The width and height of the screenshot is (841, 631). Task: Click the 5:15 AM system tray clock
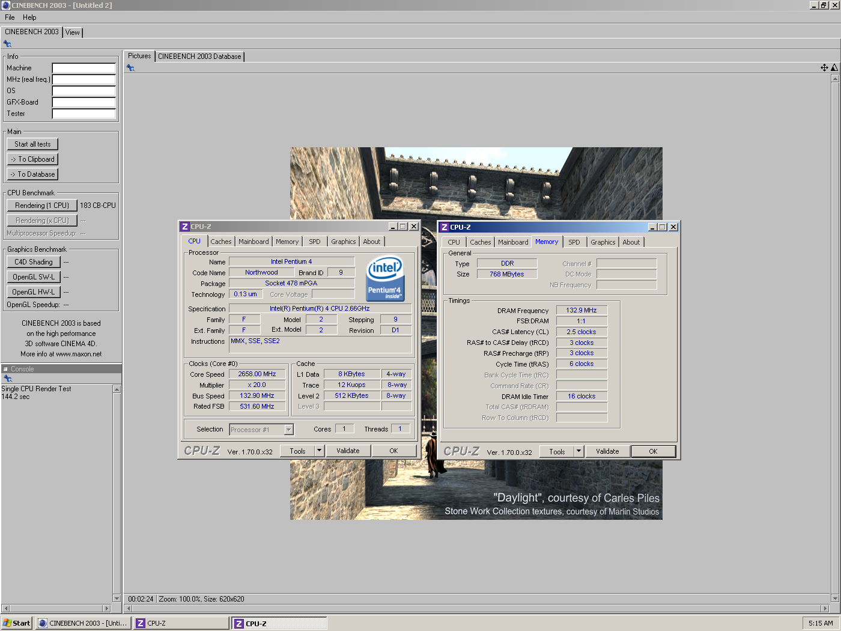coord(821,623)
